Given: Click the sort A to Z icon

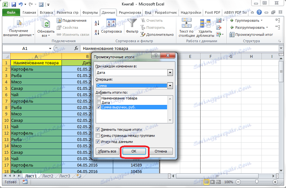Looking at the screenshot, I should pyautogui.click(x=96, y=22).
